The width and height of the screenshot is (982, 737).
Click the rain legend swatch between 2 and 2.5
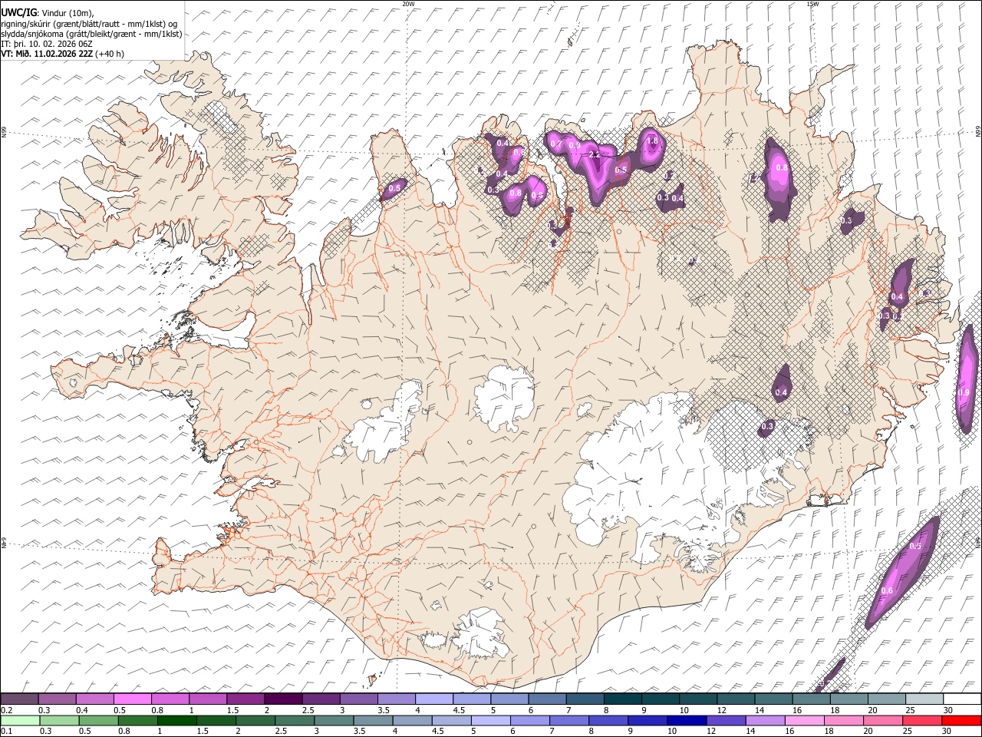tap(255, 720)
